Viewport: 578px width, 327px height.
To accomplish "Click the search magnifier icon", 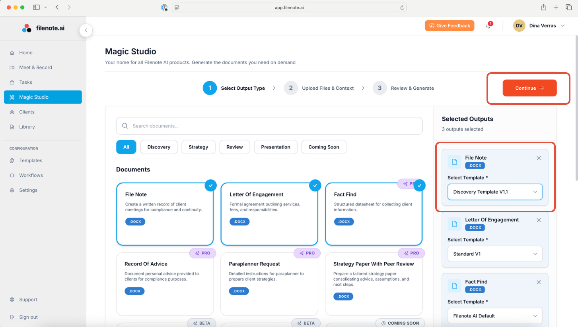I will (x=125, y=126).
